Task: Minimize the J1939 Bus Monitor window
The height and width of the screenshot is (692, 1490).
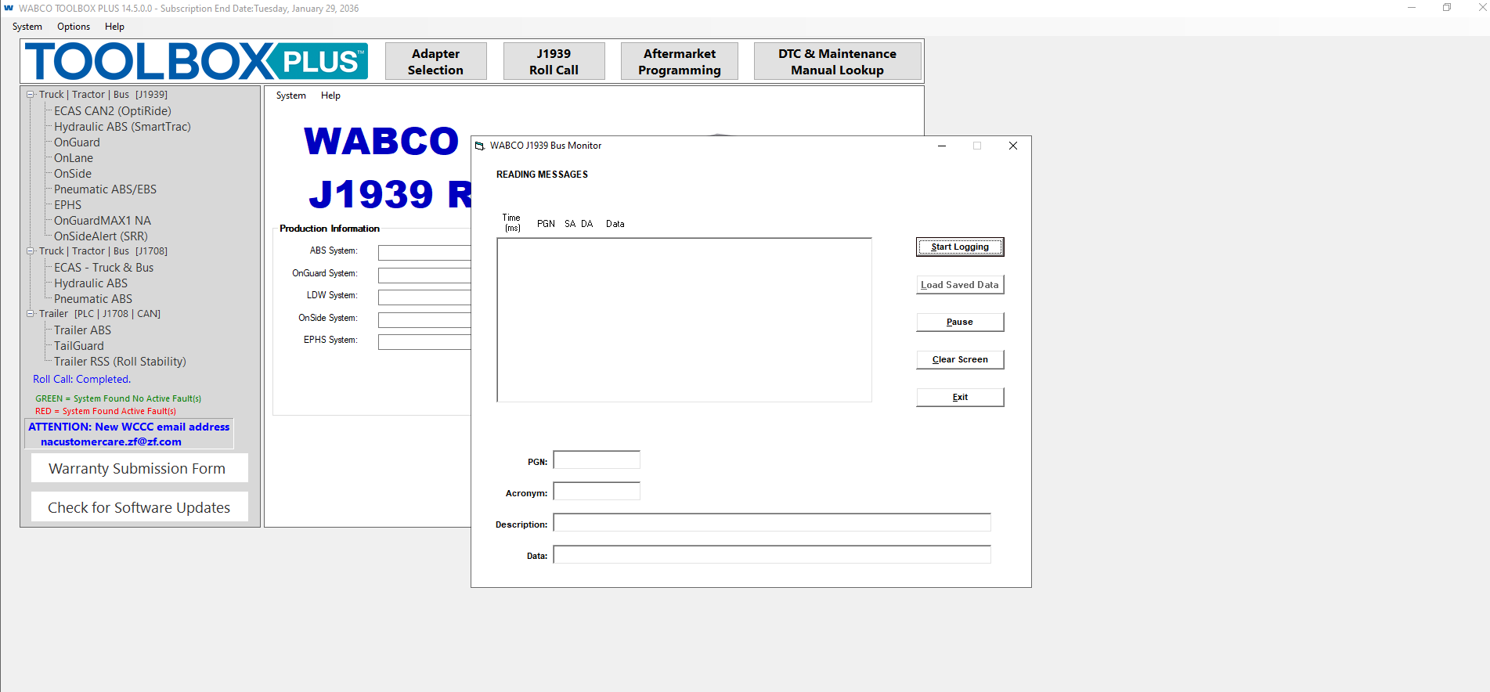Action: [942, 146]
